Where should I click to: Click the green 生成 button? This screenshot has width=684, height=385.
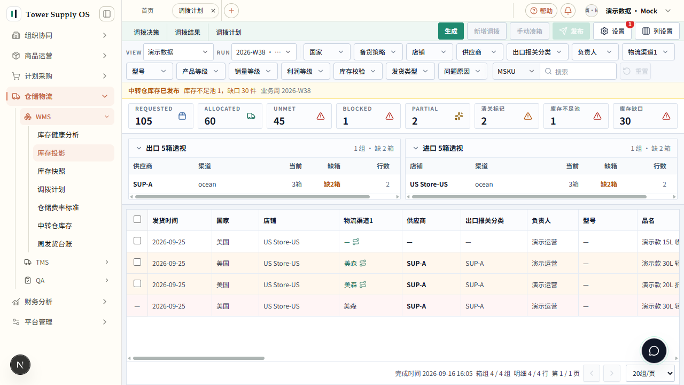tap(451, 31)
